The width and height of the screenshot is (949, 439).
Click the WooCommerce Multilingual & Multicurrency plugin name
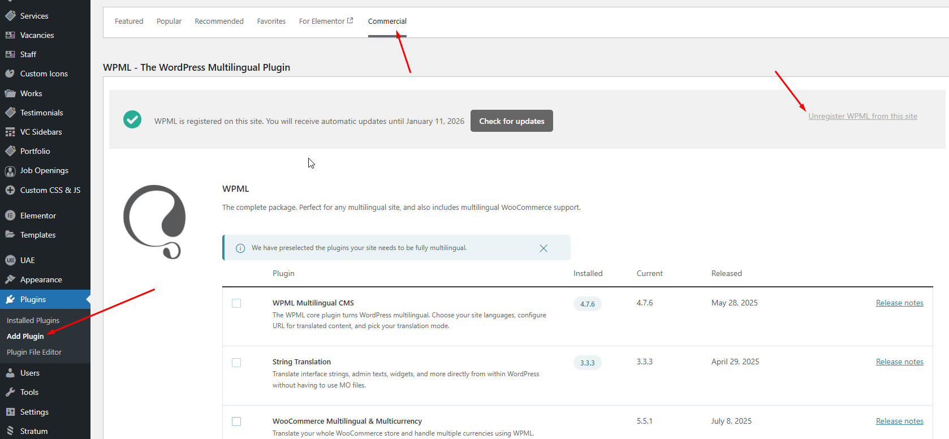pos(347,421)
